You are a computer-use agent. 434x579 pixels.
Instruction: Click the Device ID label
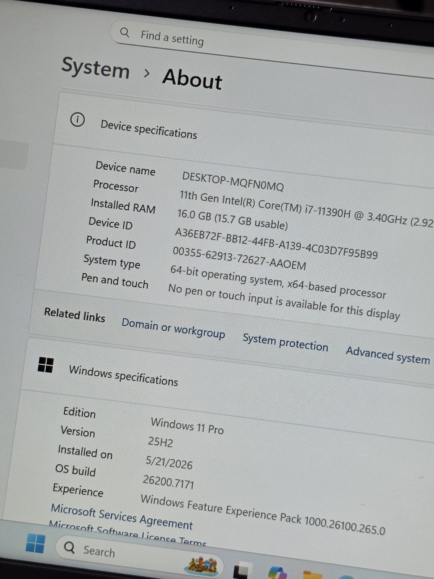[111, 223]
